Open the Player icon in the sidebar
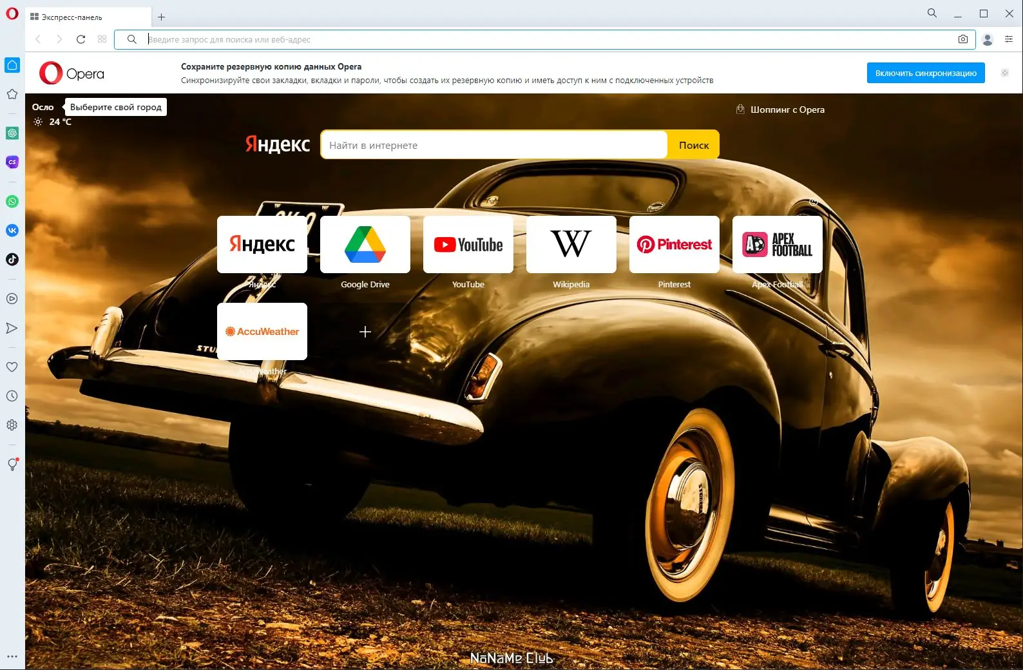 click(x=12, y=299)
